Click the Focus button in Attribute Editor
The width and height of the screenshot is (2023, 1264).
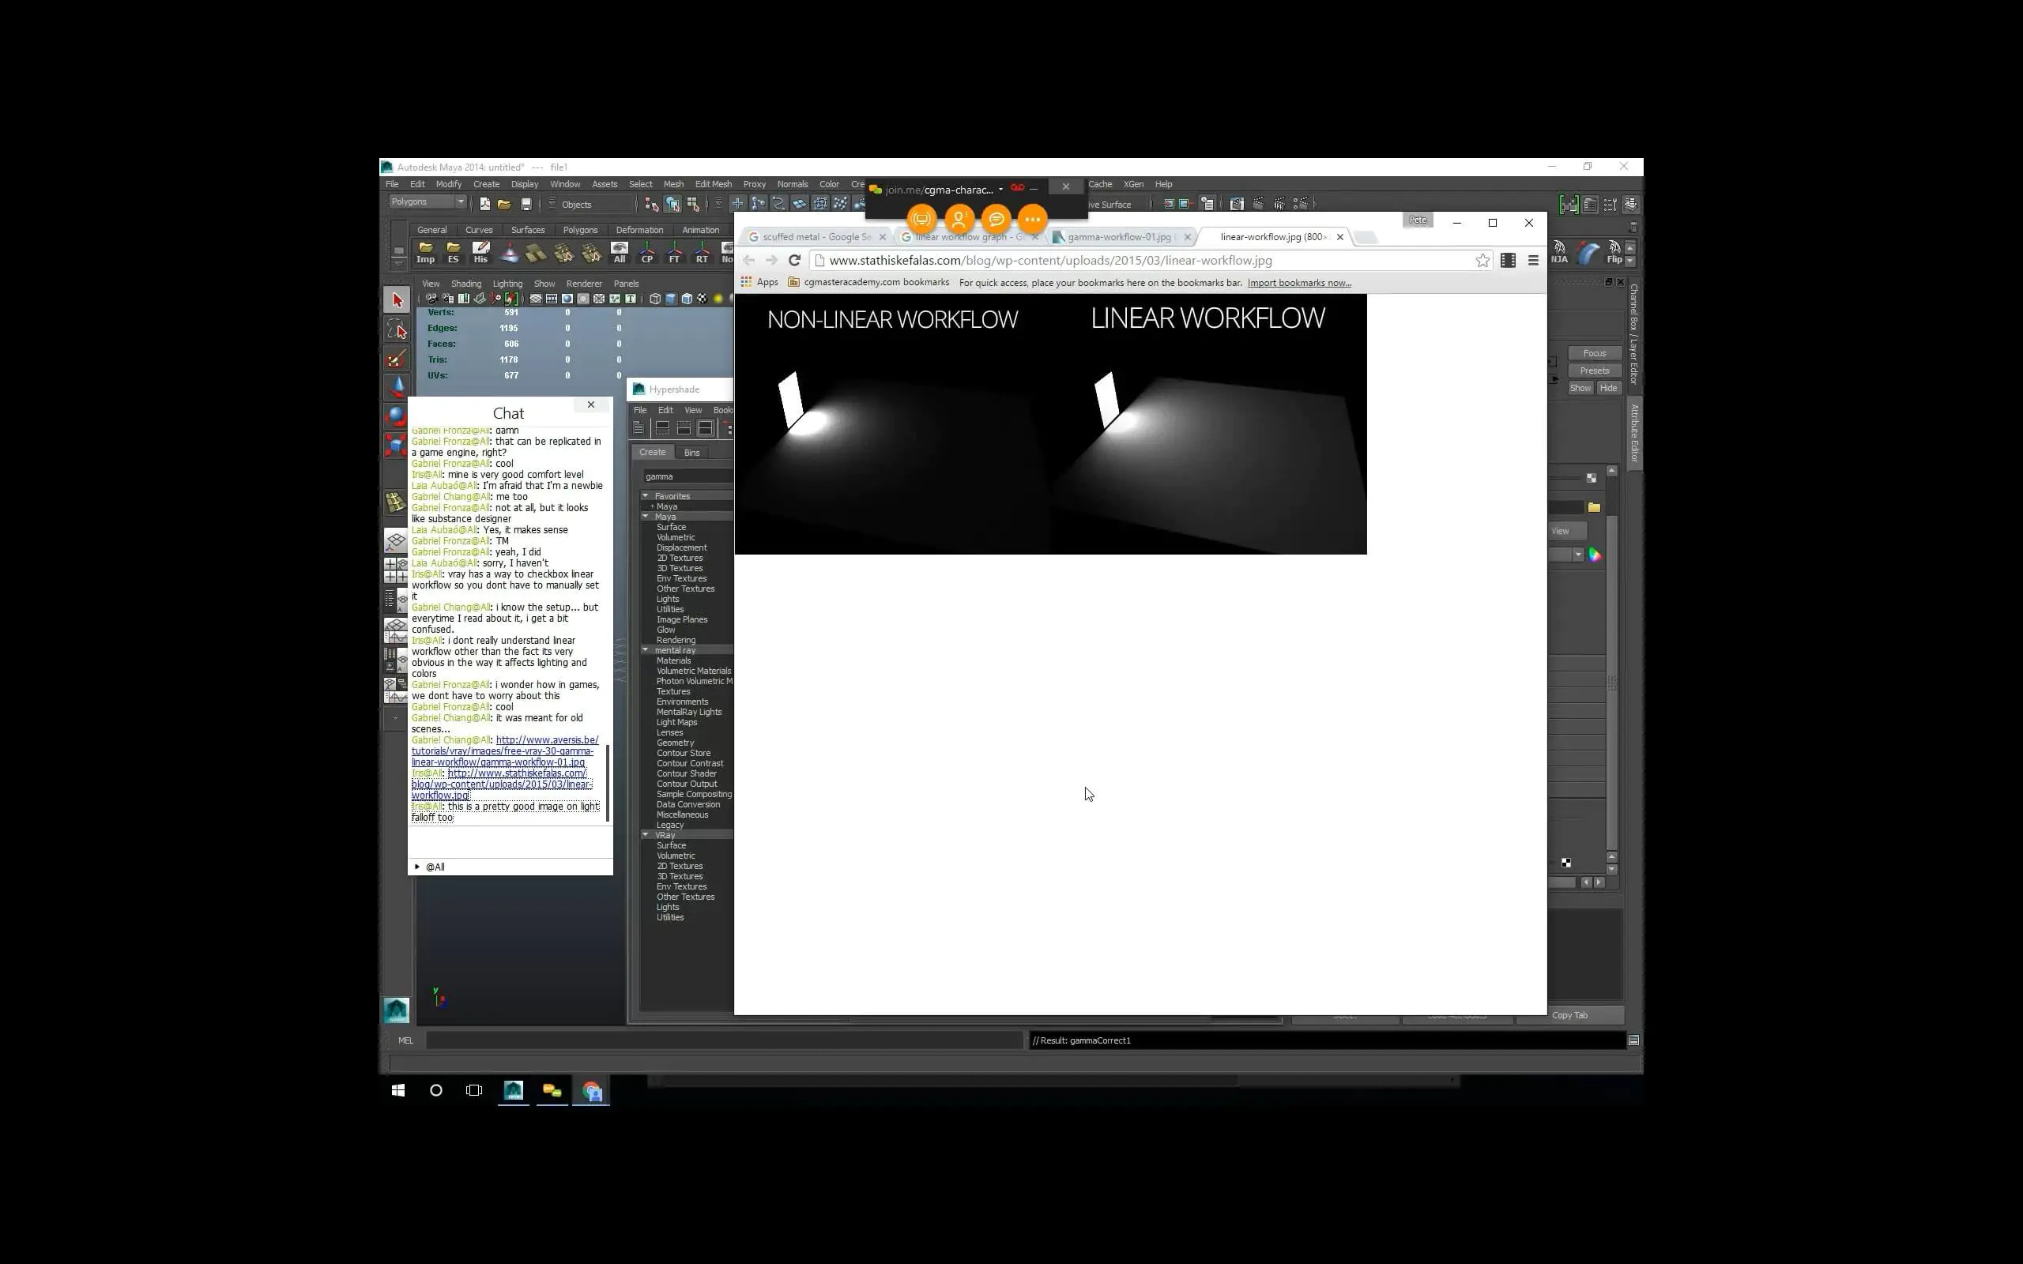1594,354
